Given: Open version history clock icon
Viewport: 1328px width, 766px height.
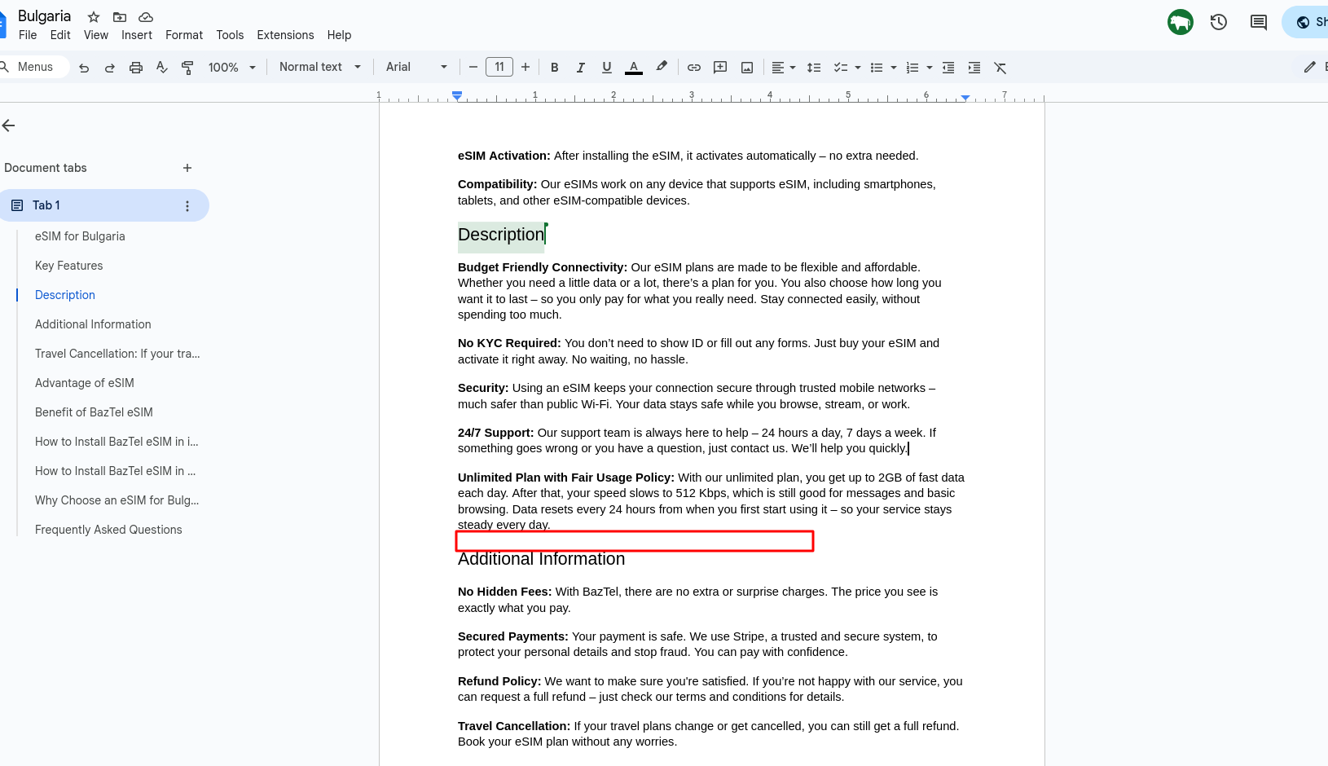Looking at the screenshot, I should [x=1219, y=22].
